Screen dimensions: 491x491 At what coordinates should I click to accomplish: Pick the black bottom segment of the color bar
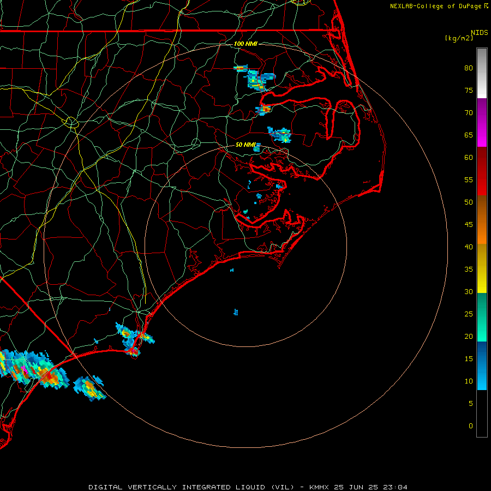pyautogui.click(x=482, y=414)
